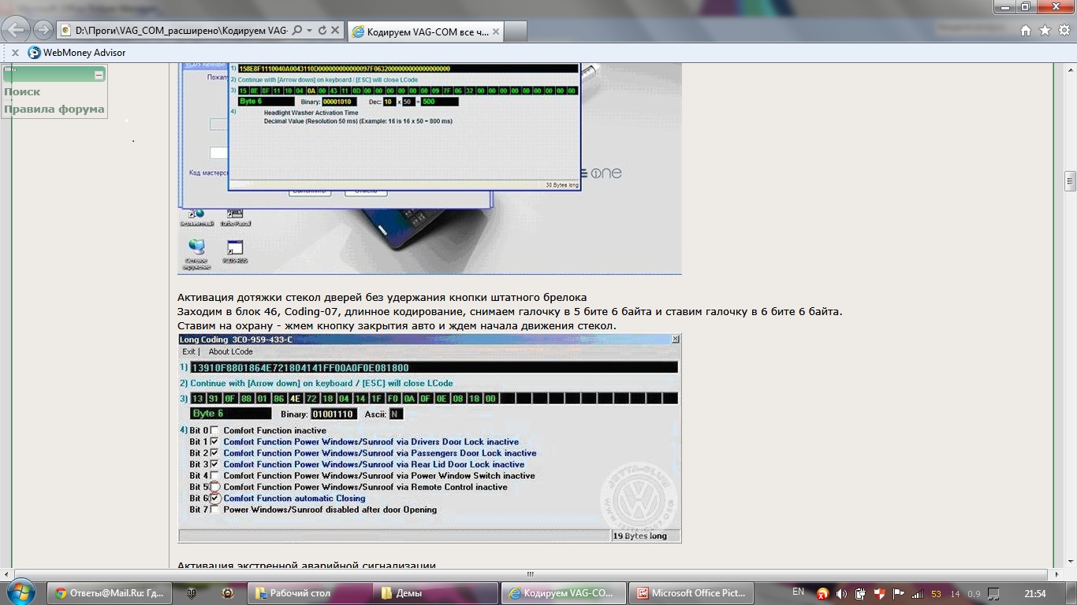Select the highlighted 4E byte cell

point(295,399)
